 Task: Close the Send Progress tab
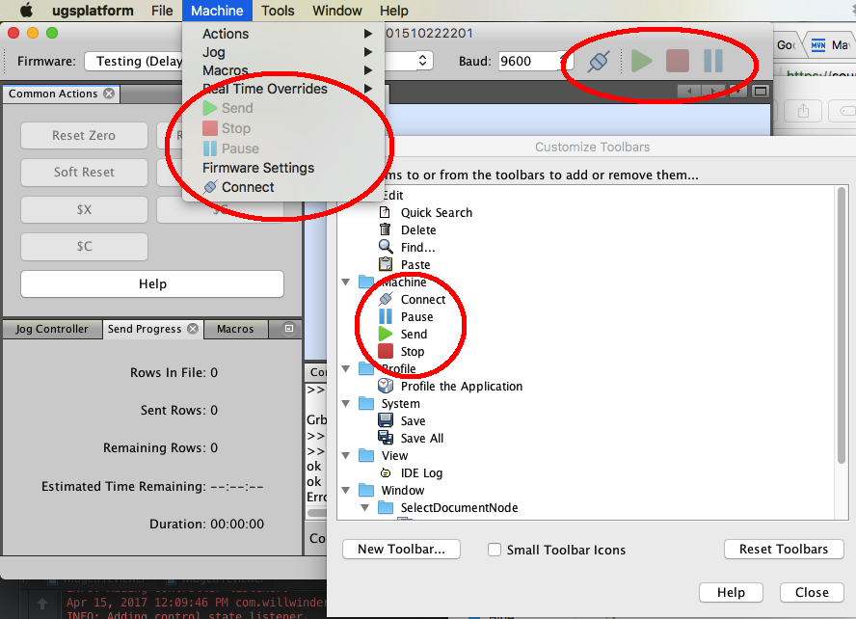(193, 329)
